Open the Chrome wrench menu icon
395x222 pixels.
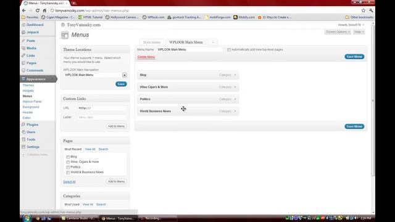pos(371,10)
